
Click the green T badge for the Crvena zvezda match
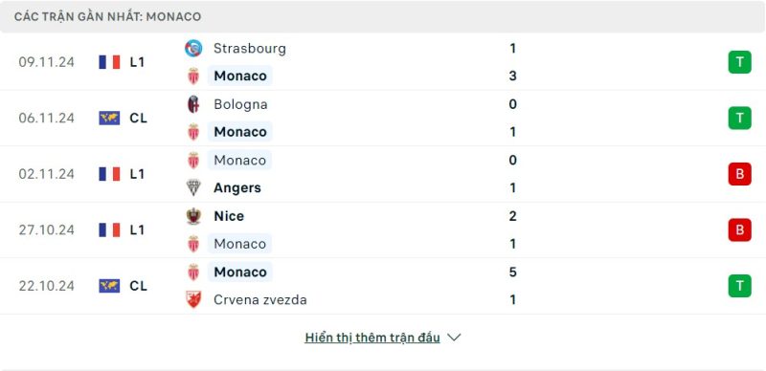pyautogui.click(x=739, y=286)
